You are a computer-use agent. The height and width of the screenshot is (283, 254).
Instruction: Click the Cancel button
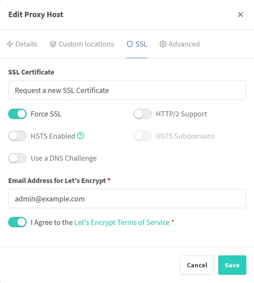(197, 265)
